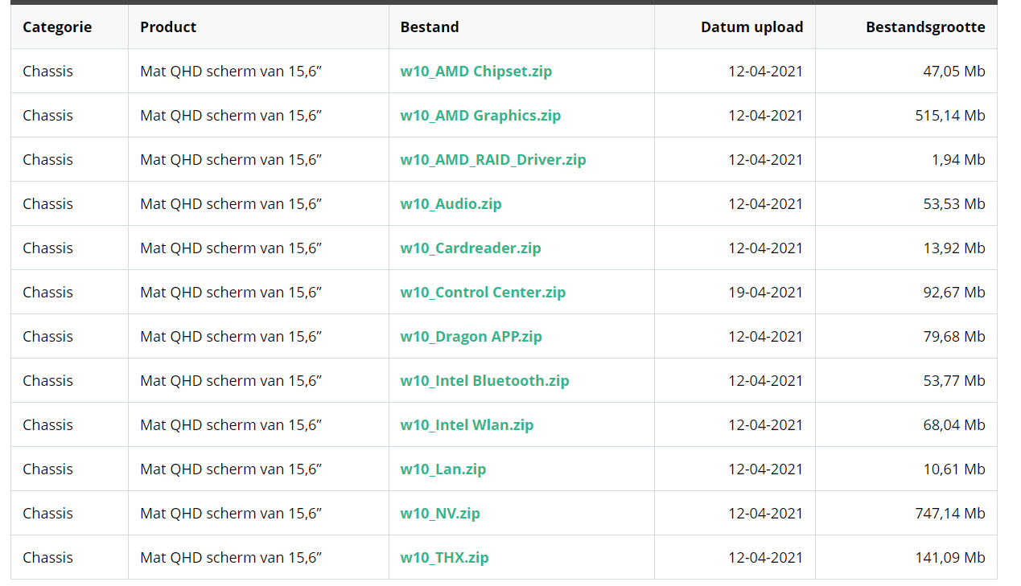Click the 747,14 Mb file size cell
The image size is (1021, 586).
click(x=950, y=513)
